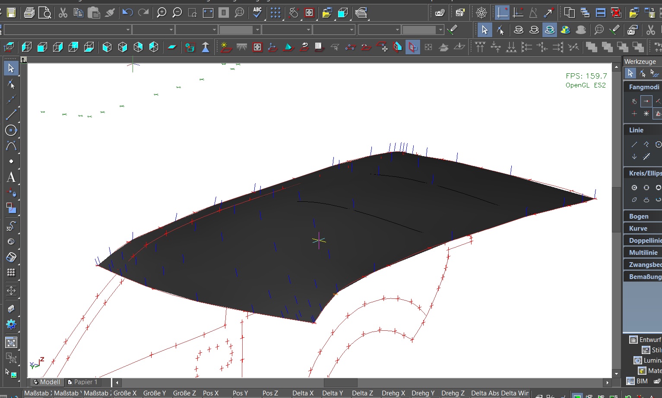Click the red X close windows icon

(616, 13)
